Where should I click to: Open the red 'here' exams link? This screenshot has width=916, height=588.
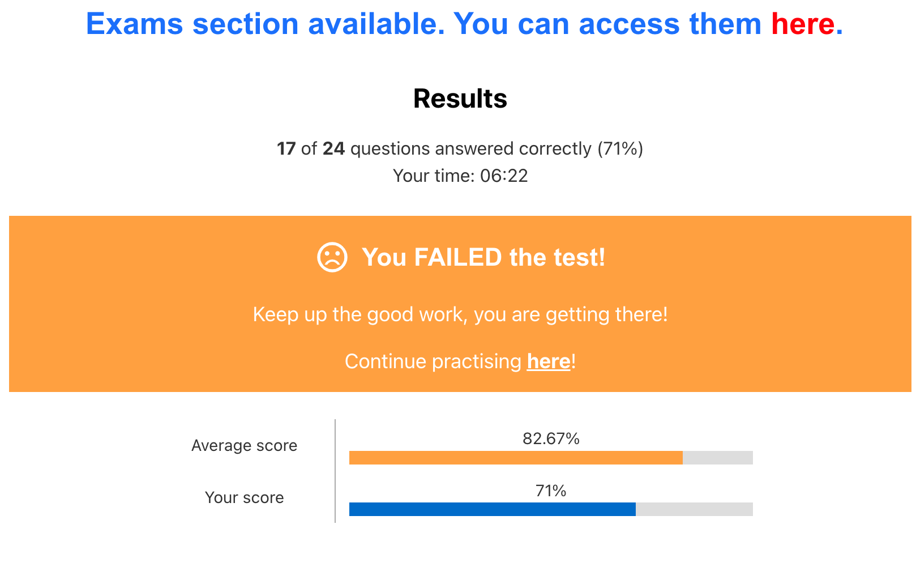click(x=802, y=24)
